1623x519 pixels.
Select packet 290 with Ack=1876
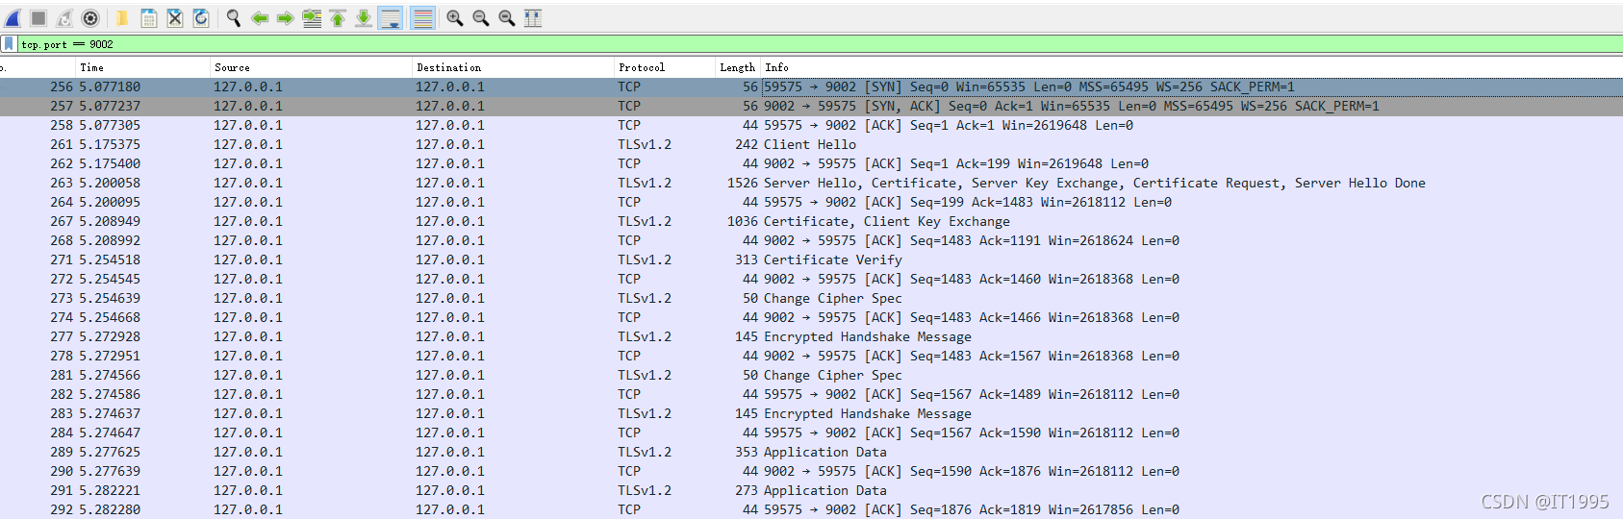[x=811, y=471]
